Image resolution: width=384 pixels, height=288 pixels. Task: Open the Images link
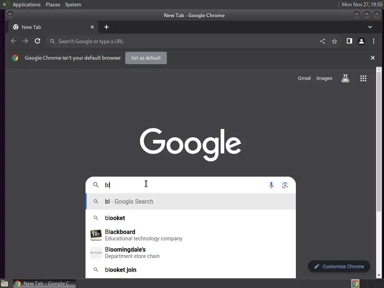pyautogui.click(x=324, y=78)
